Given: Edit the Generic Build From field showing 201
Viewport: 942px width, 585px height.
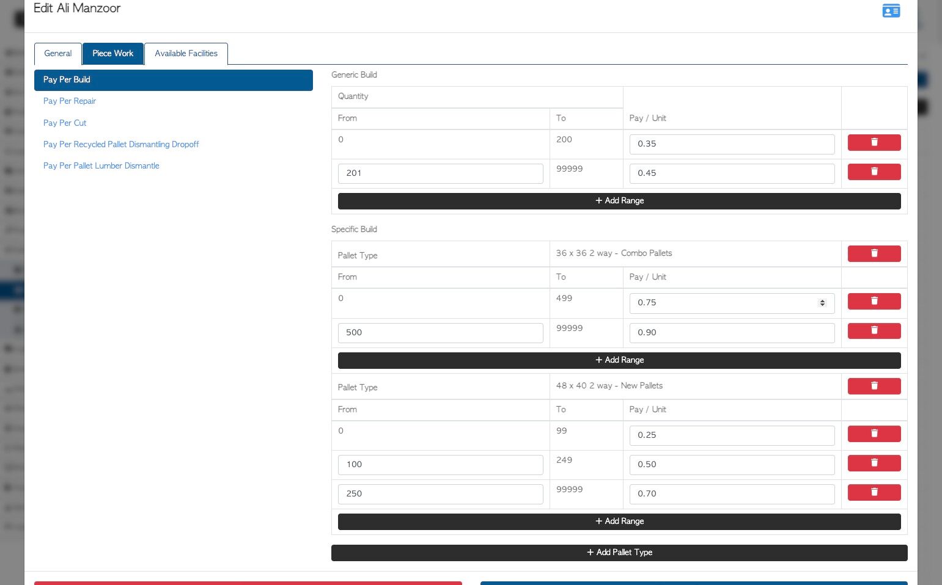Looking at the screenshot, I should click(x=441, y=173).
